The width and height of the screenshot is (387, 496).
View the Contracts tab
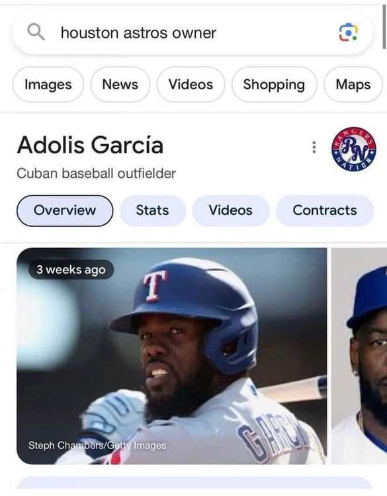[325, 211]
